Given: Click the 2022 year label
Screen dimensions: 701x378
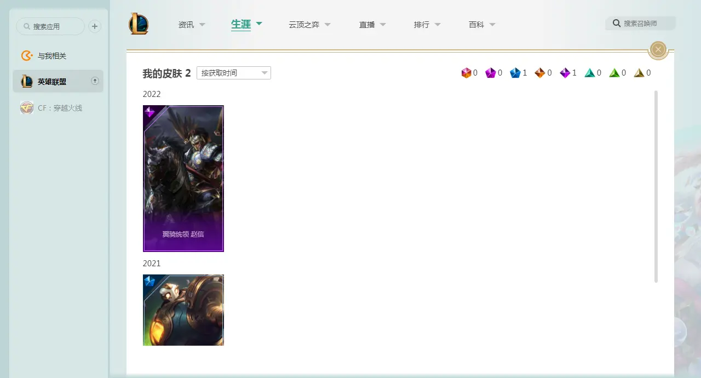Looking at the screenshot, I should (x=152, y=94).
